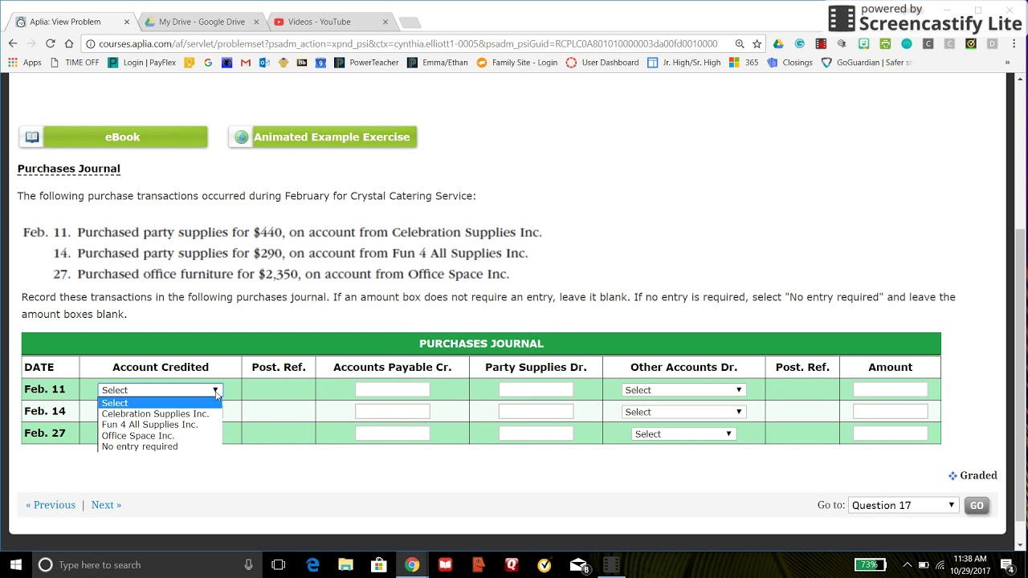Open the Login | PayFlex bookmark
This screenshot has width=1028, height=578.
pos(141,63)
